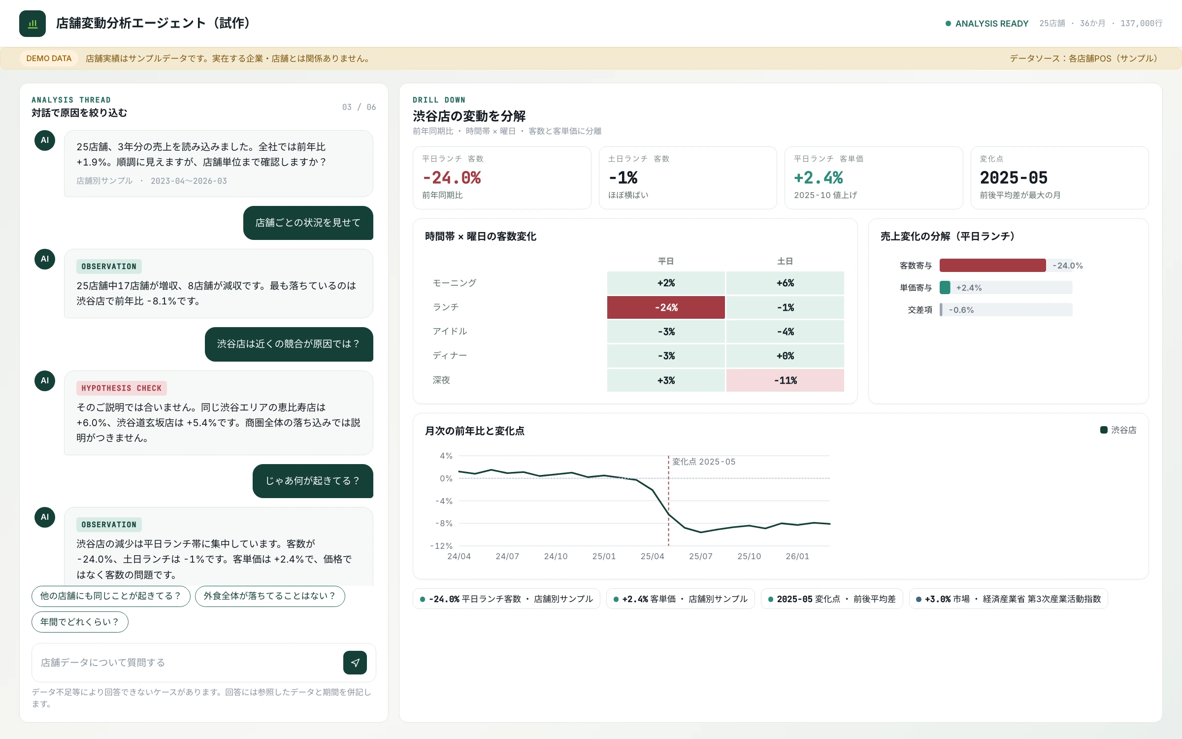Open the 土日ランチ 客数 -1% card
This screenshot has height=739, width=1182.
pos(688,178)
